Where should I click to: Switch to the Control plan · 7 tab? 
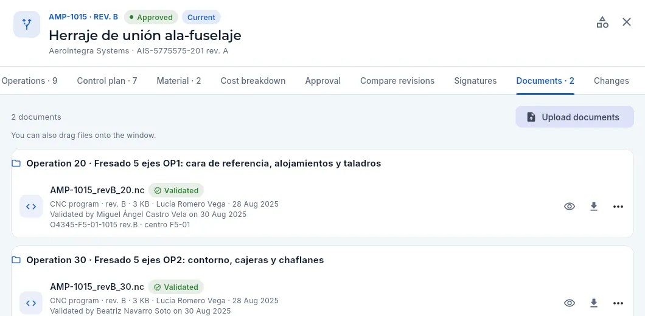tap(107, 81)
